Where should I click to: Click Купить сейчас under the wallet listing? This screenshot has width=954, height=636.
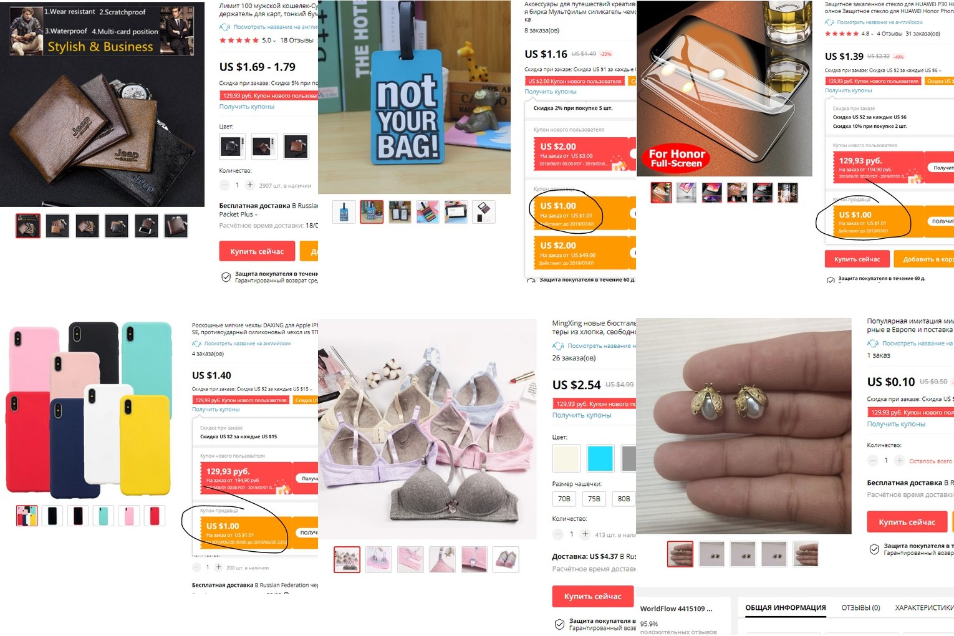click(x=257, y=251)
